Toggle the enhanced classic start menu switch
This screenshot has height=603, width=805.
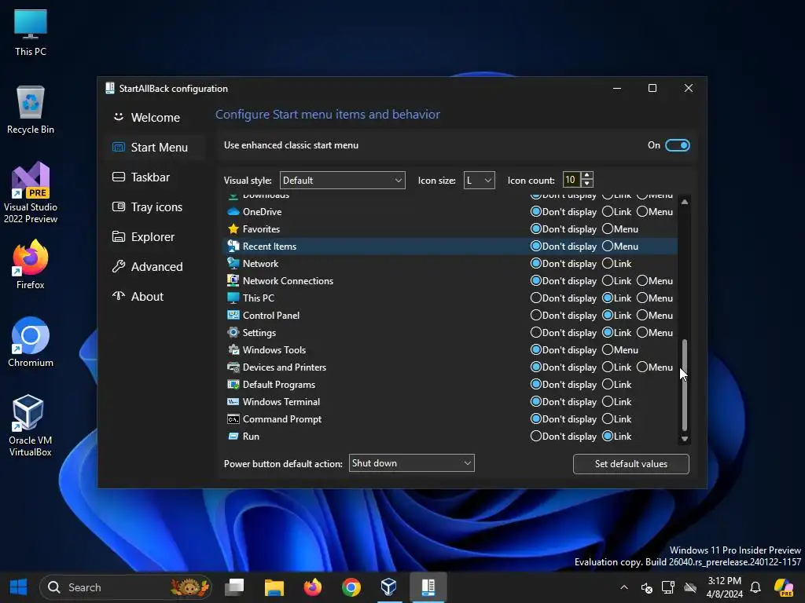pos(677,145)
